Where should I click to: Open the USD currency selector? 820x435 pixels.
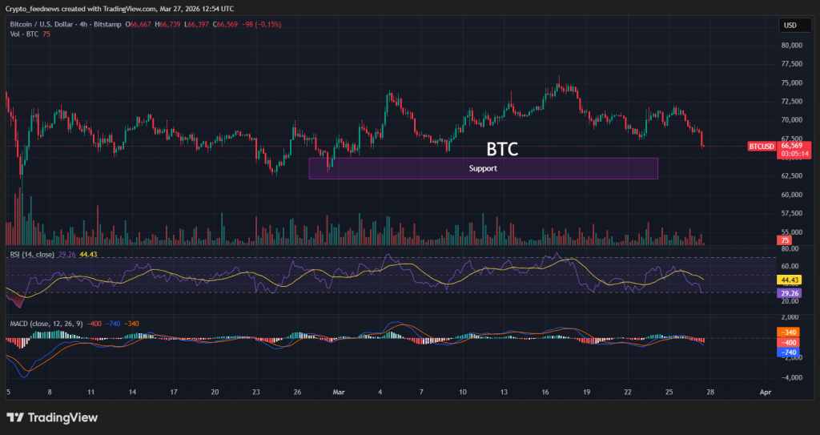(790, 25)
